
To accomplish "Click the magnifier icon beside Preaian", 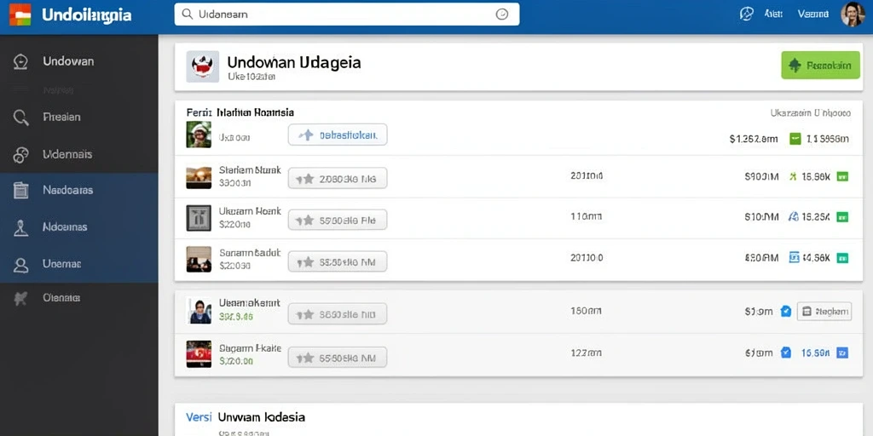I will (x=20, y=118).
